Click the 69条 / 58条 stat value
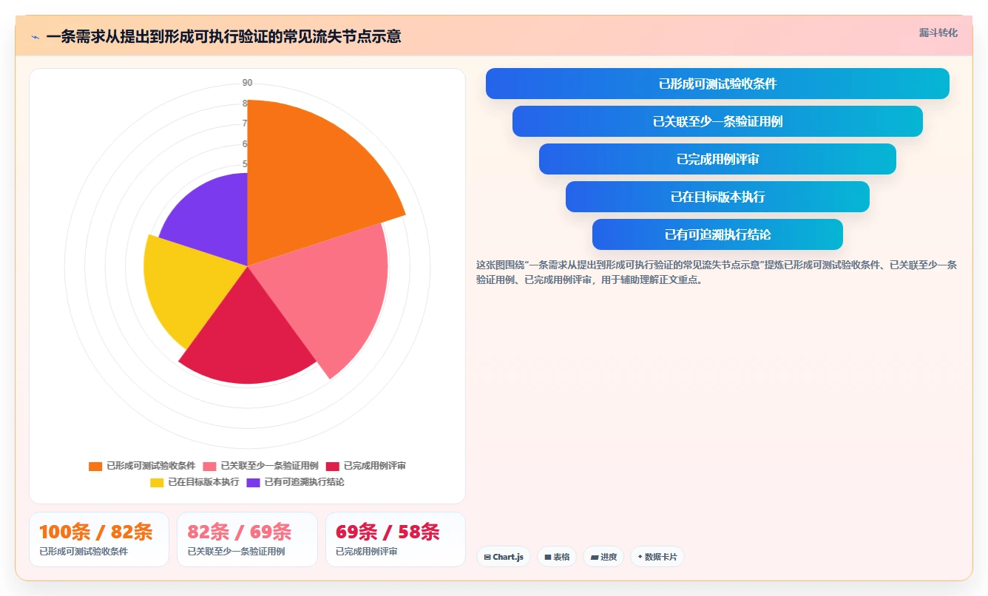The height and width of the screenshot is (596, 988). [x=388, y=532]
